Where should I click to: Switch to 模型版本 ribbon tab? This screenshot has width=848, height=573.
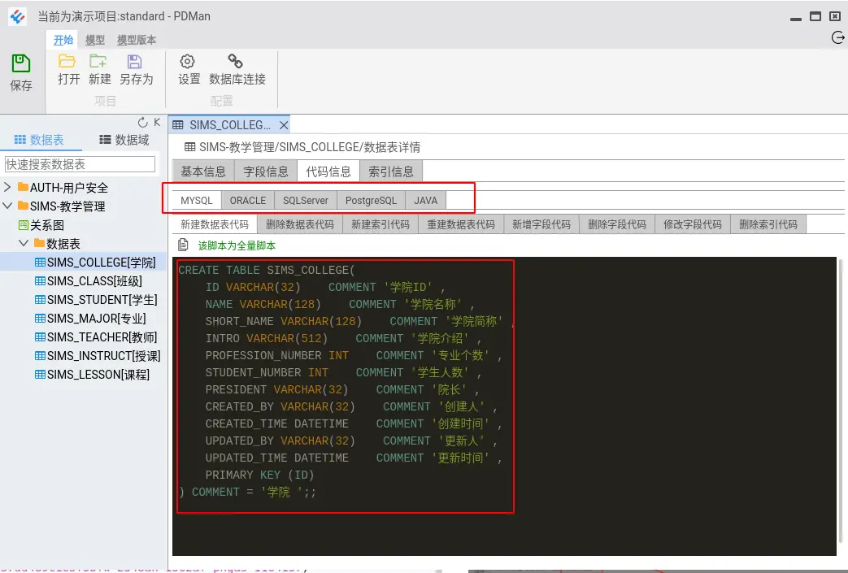(137, 40)
